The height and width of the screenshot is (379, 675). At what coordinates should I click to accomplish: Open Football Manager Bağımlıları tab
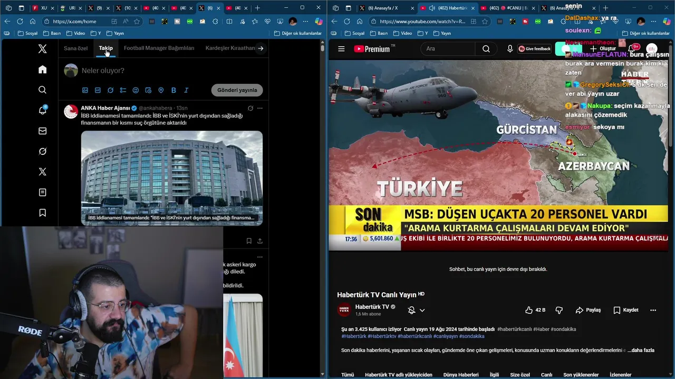pyautogui.click(x=159, y=48)
